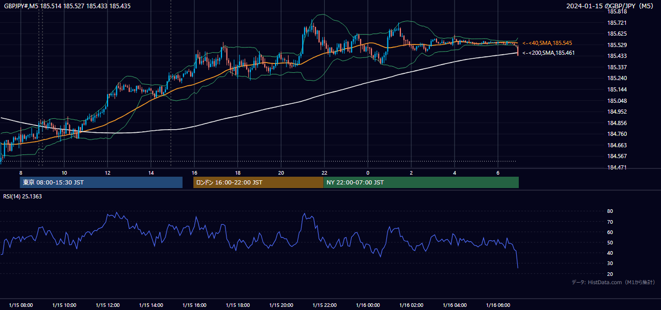The height and width of the screenshot is (310, 661).
Task: Click price axis value 184.663
Action: coord(617,145)
